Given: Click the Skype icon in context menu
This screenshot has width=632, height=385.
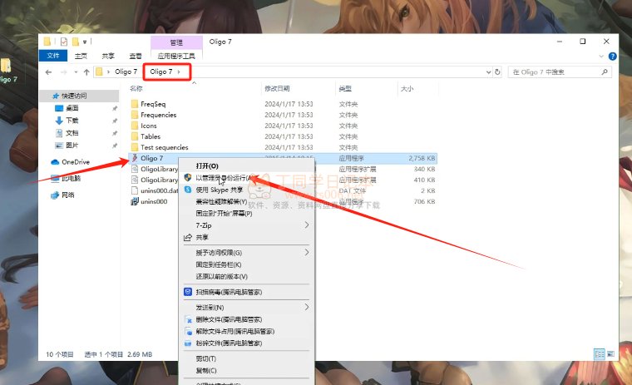Looking at the screenshot, I should 188,190.
